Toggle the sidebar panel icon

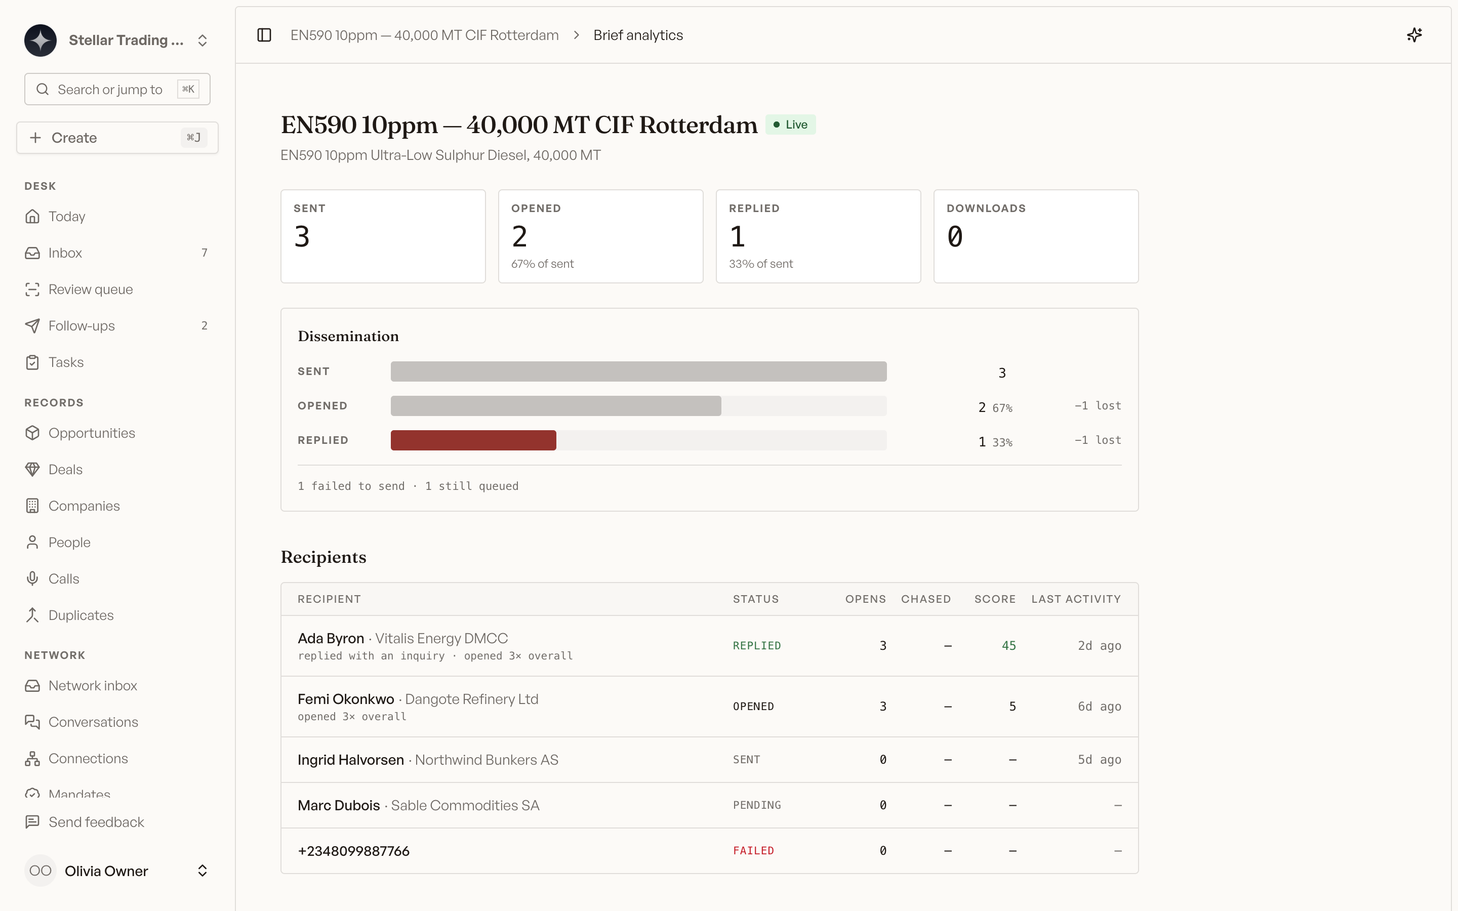[264, 35]
